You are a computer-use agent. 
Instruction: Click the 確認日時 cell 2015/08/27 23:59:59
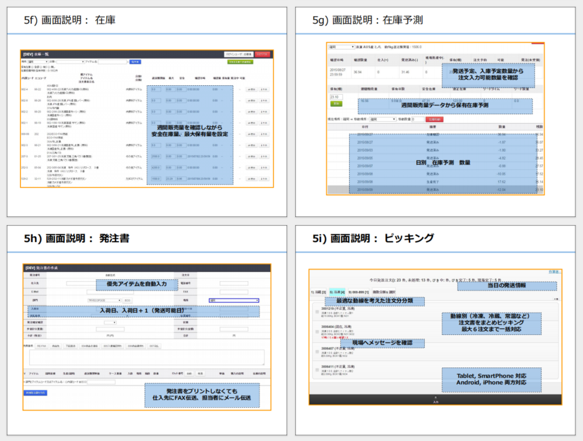click(338, 72)
